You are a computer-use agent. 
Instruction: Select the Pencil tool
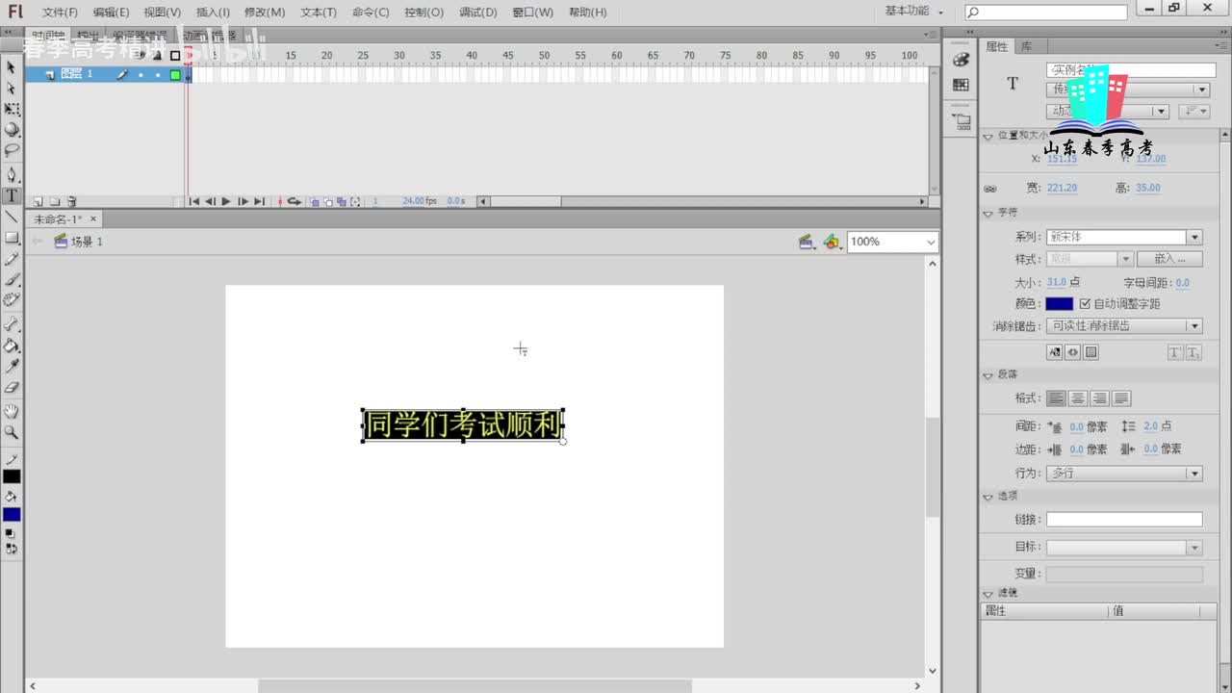click(x=12, y=259)
